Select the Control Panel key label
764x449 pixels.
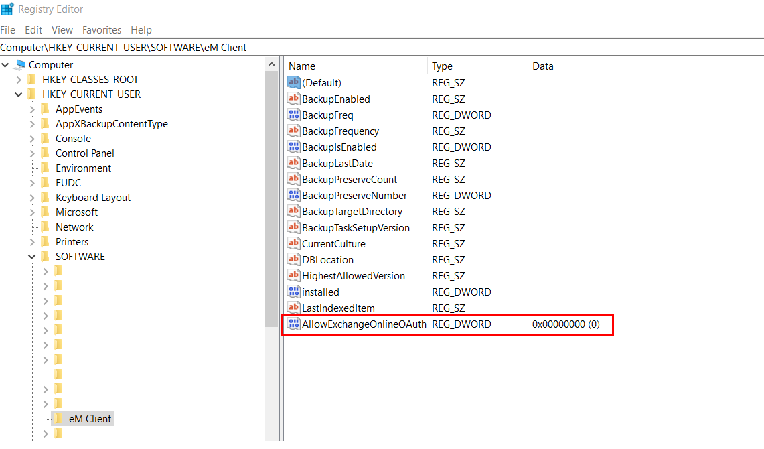click(x=85, y=153)
